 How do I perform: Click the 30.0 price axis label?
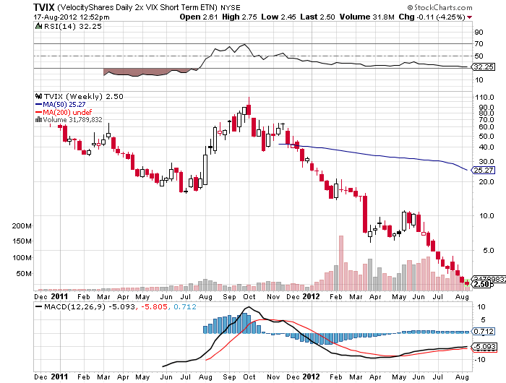[x=486, y=161]
